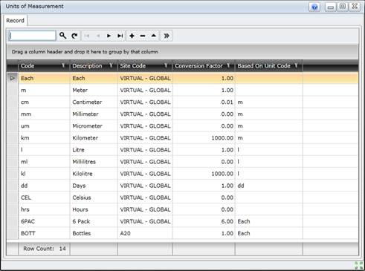
Task: Sort by Based On Unit Code header
Action: tap(264, 66)
